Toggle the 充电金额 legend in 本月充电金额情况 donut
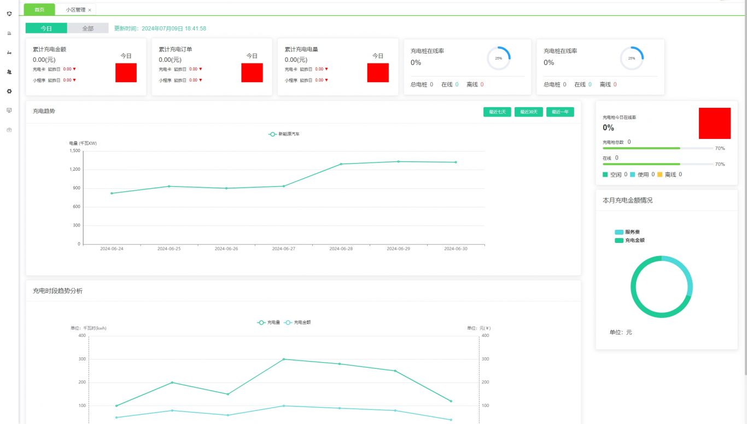This screenshot has width=747, height=424. click(629, 240)
